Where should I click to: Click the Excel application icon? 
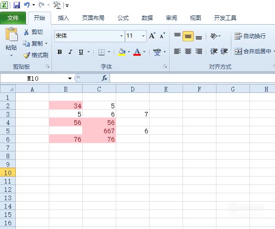tap(4, 5)
